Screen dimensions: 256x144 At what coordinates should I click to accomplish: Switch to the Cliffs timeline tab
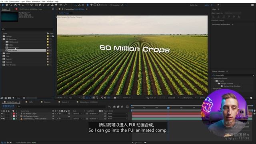(x=31, y=102)
